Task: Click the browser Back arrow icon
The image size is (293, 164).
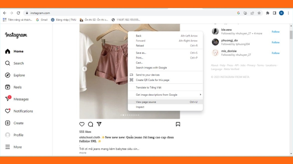Action: [x=5, y=13]
